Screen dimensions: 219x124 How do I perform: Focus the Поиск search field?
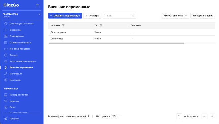click(x=119, y=16)
